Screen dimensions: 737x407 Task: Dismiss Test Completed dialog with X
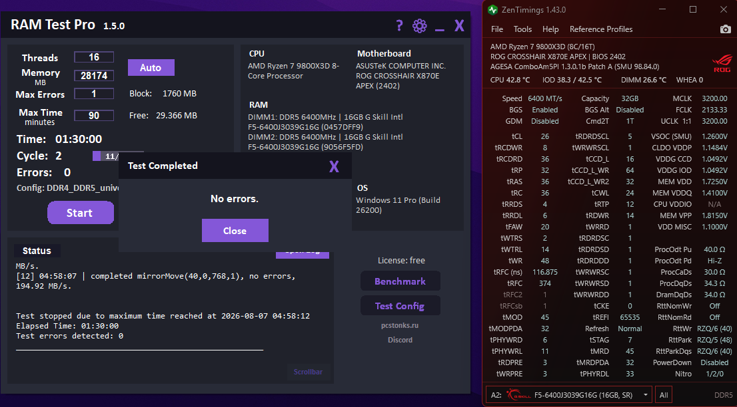click(x=334, y=166)
